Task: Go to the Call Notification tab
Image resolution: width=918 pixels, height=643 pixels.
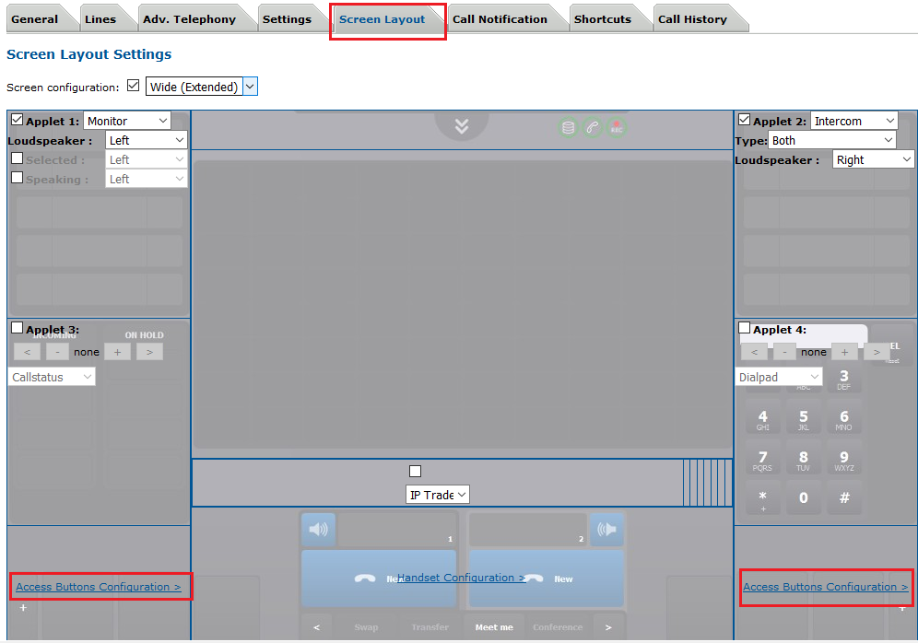Action: click(x=500, y=19)
